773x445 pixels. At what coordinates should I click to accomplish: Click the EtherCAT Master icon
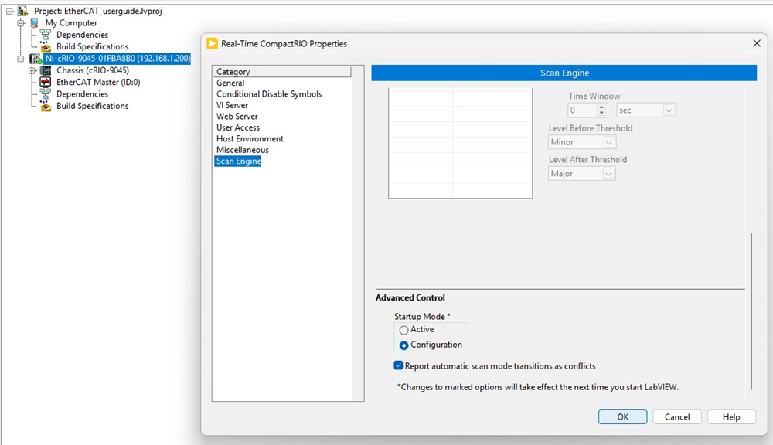pos(46,83)
